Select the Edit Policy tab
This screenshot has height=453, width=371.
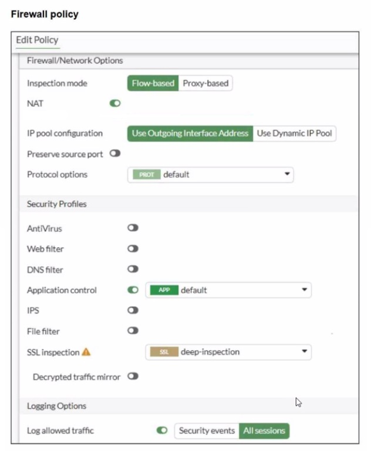pos(37,40)
